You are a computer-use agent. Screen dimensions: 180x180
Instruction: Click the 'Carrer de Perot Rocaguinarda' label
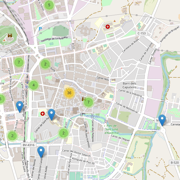pyautogui.click(x=11, y=85)
